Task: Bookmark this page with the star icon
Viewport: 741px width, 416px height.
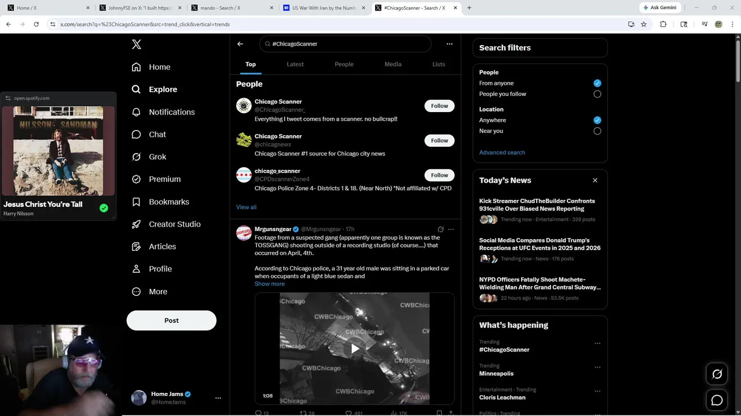Action: [x=644, y=24]
